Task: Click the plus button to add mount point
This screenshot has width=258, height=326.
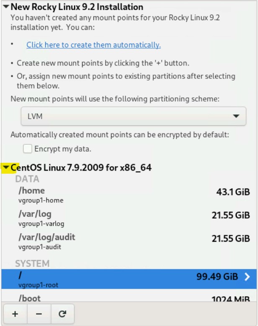Action: pyautogui.click(x=15, y=314)
